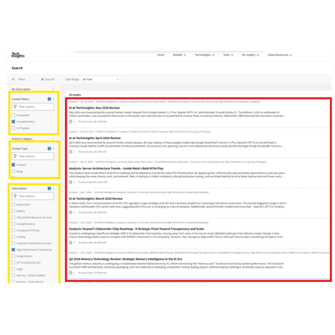The width and height of the screenshot is (335, 335).
Task: Open Huawei's Datacenter Chip Roadmap analysis
Action: pyautogui.click(x=136, y=229)
